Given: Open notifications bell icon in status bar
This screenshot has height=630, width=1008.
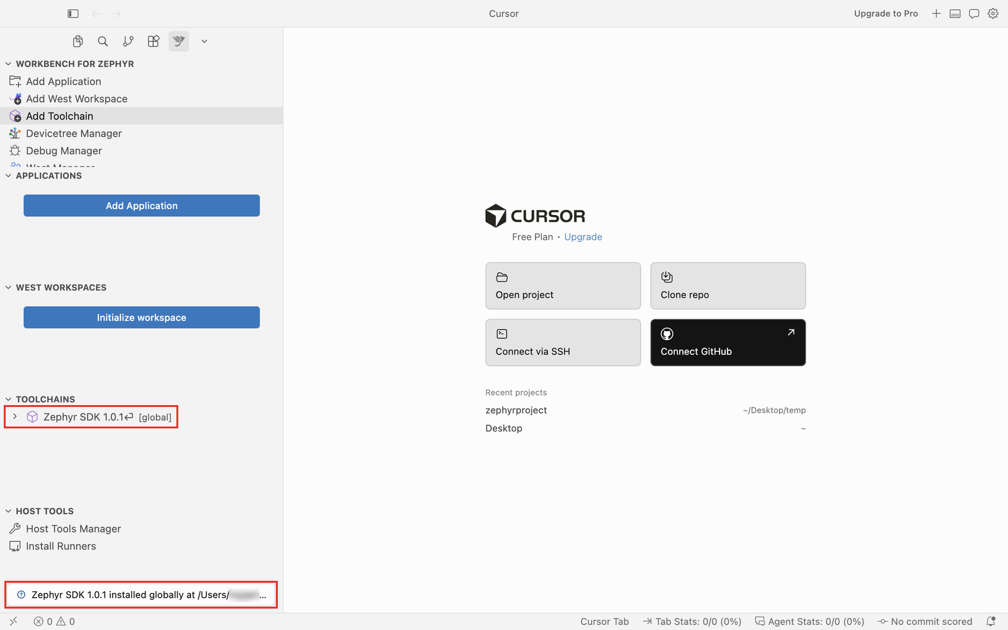Looking at the screenshot, I should coord(991,621).
